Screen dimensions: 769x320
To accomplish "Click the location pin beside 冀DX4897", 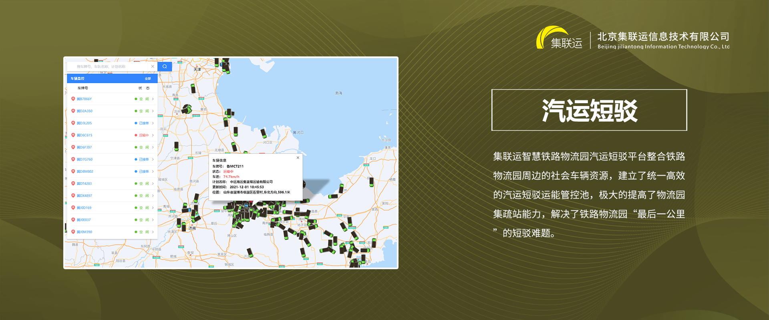I will coord(73,196).
